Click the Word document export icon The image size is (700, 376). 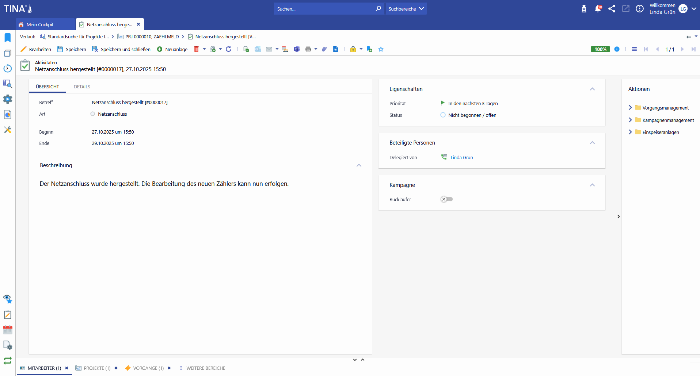[x=335, y=49]
